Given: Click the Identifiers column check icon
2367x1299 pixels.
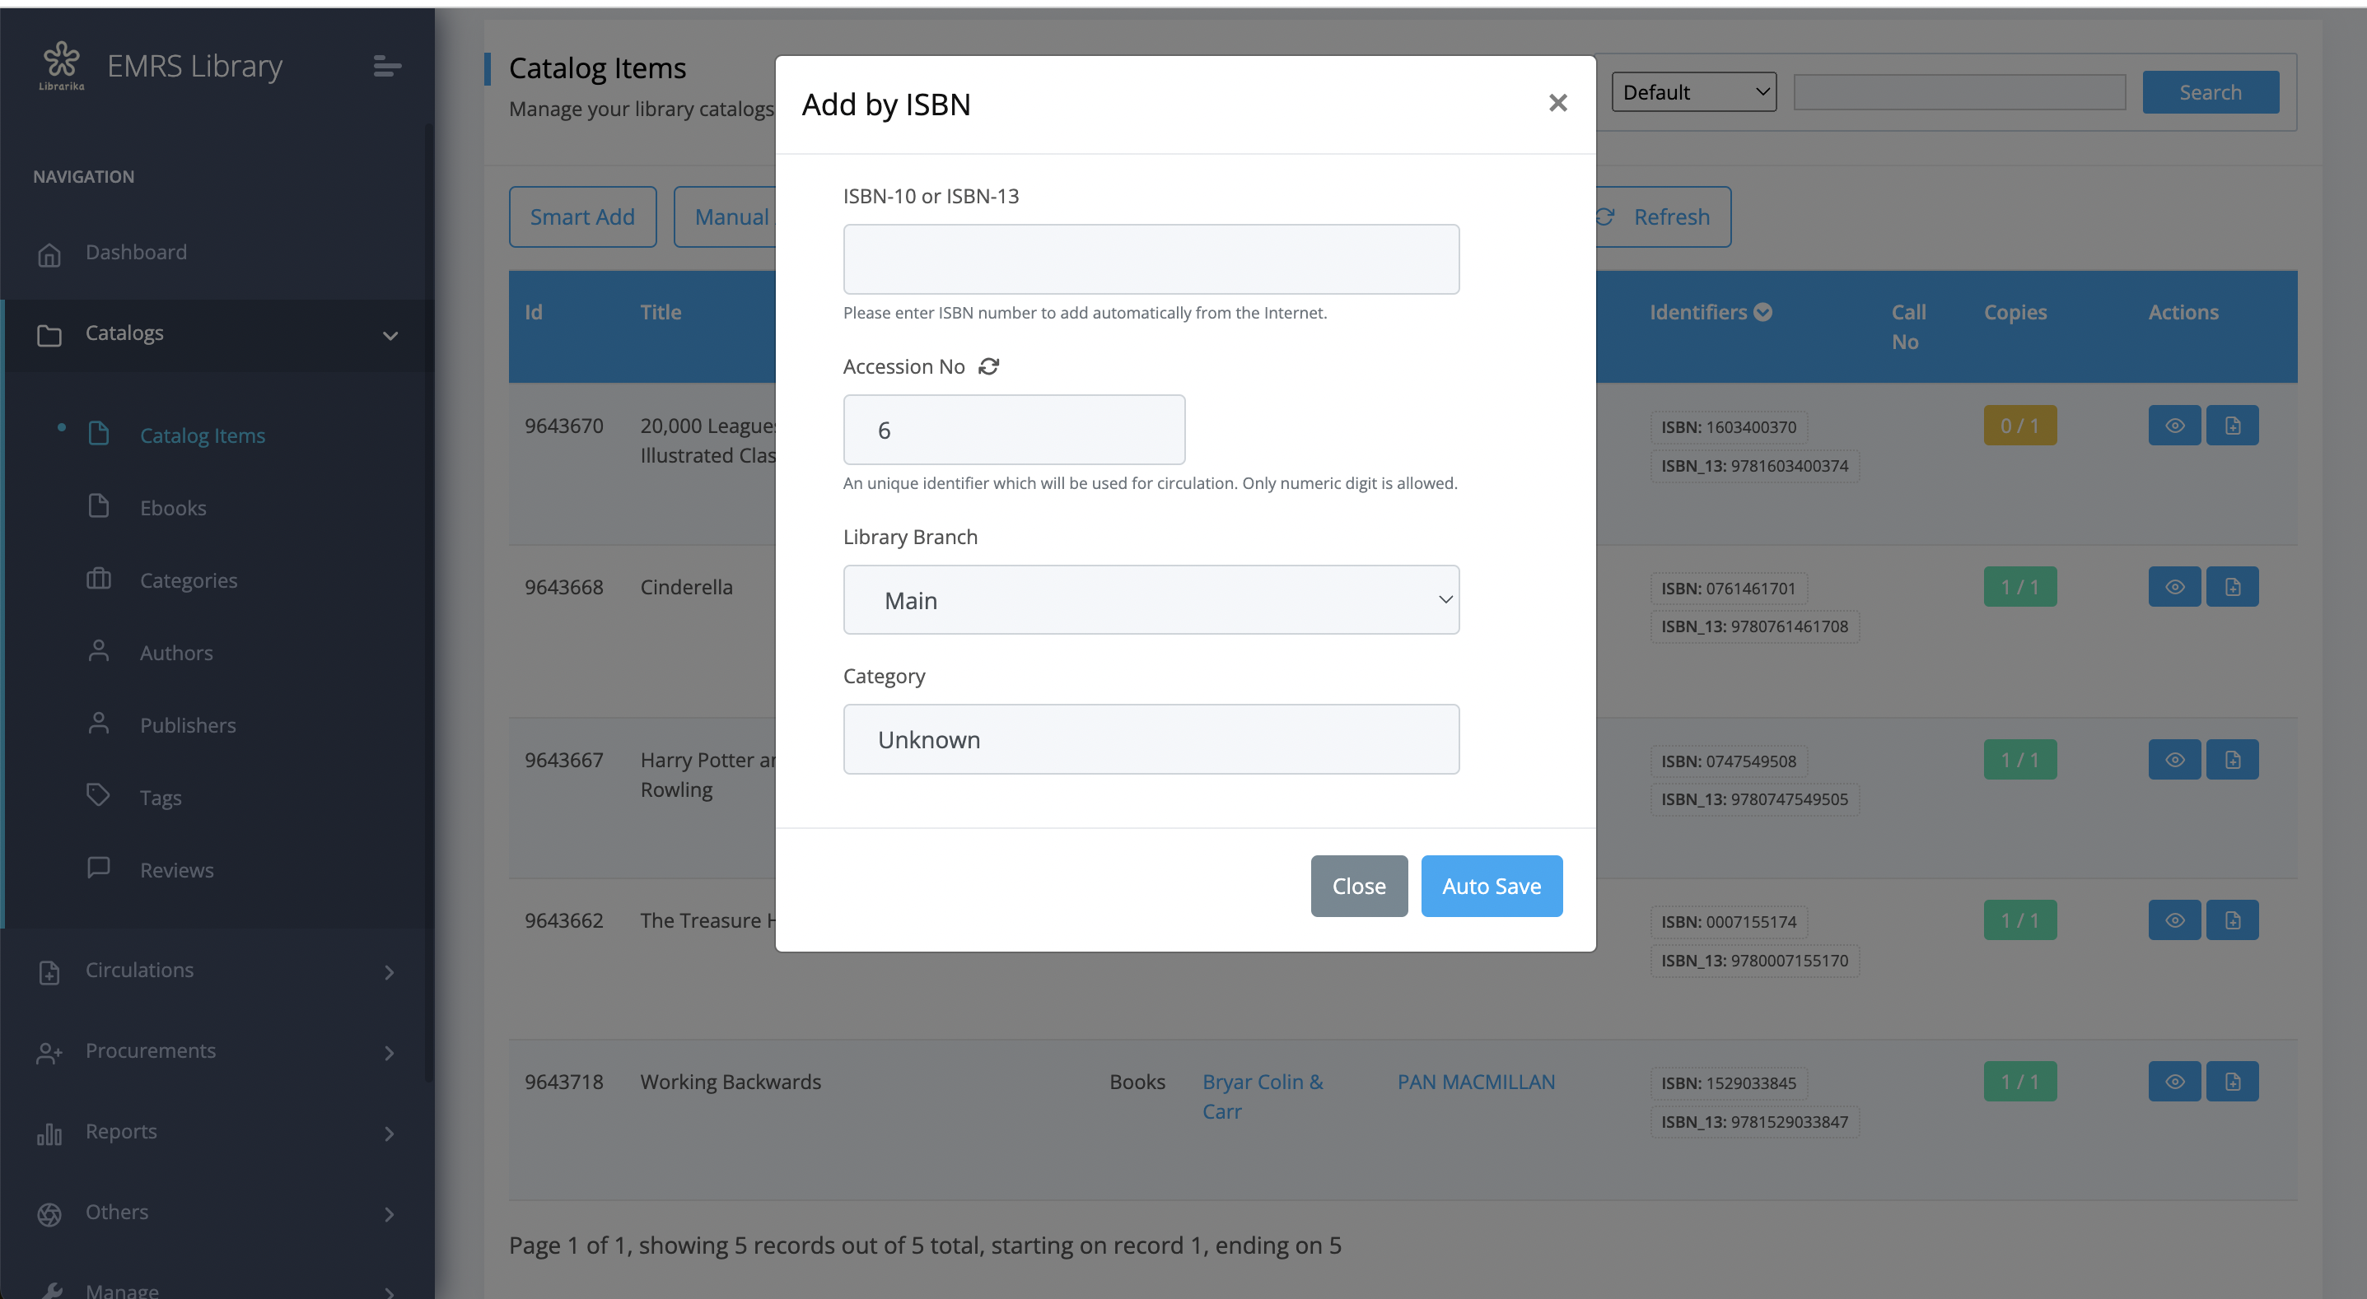Looking at the screenshot, I should pos(1762,312).
